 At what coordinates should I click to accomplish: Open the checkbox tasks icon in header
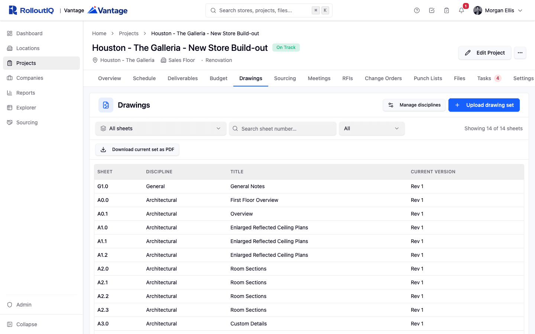432,10
